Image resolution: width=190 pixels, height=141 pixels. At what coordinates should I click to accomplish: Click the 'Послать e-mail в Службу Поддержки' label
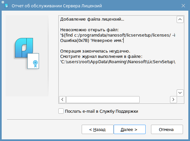coord(101,111)
